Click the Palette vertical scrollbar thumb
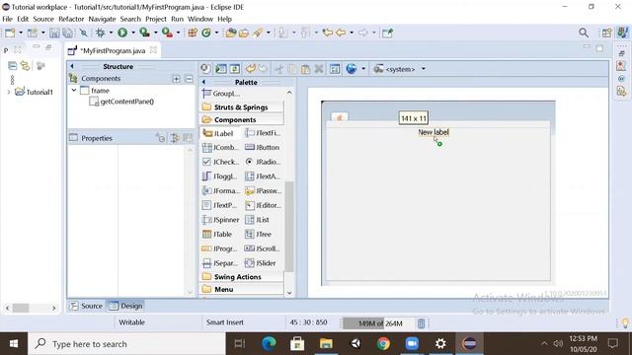 click(289, 226)
